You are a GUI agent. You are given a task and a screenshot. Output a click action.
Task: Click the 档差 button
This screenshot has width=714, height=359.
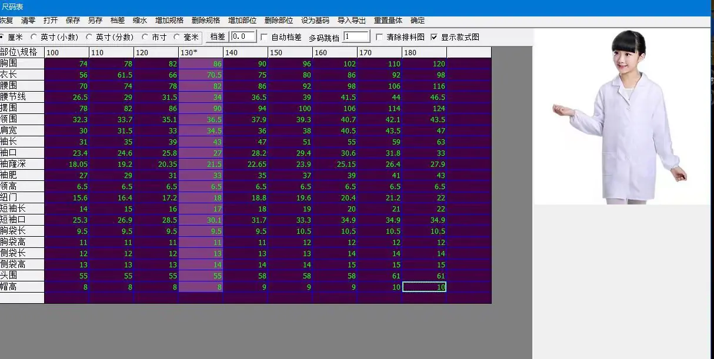tap(218, 37)
